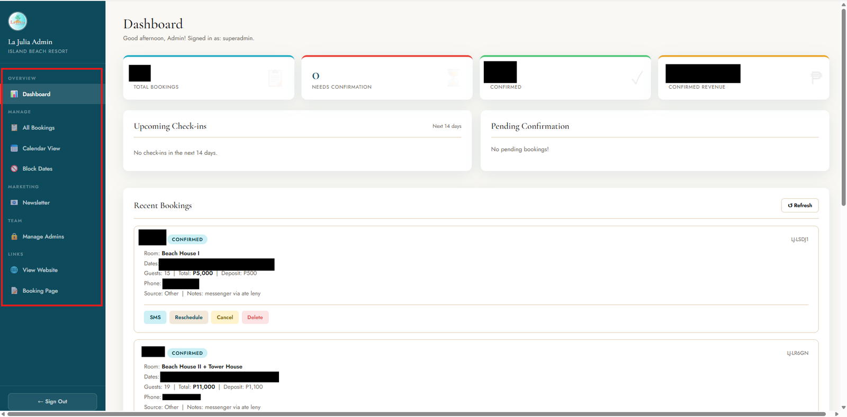The width and height of the screenshot is (847, 417).
Task: Click "No pending bookings!" text
Action: [x=520, y=150]
